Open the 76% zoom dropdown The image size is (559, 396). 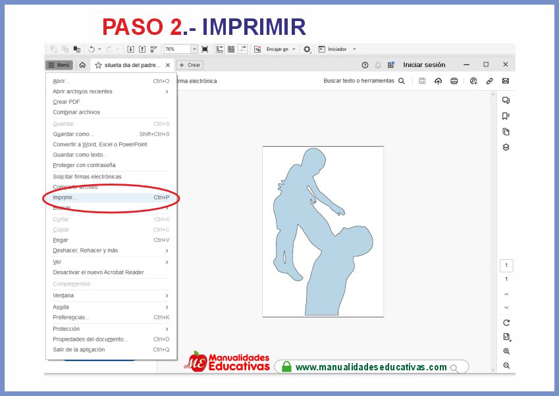[x=194, y=49]
